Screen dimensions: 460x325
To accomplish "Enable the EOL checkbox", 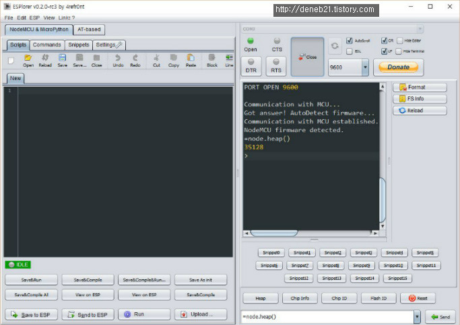I will [349, 51].
